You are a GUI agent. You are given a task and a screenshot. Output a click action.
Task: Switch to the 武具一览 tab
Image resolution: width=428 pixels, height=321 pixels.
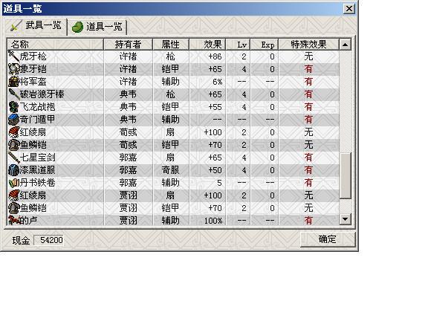pos(35,26)
